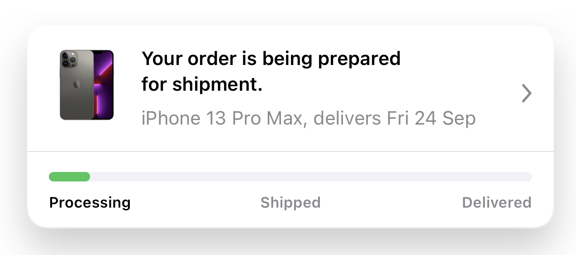
Task: Click the horizontal divider line under the order summary
Action: [x=290, y=151]
